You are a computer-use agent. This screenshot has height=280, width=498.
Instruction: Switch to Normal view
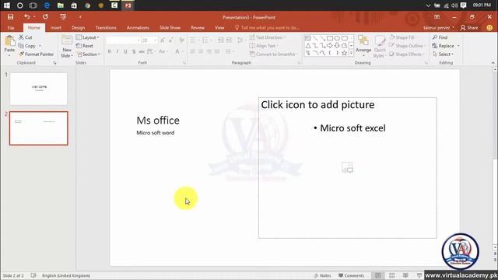pos(378,275)
